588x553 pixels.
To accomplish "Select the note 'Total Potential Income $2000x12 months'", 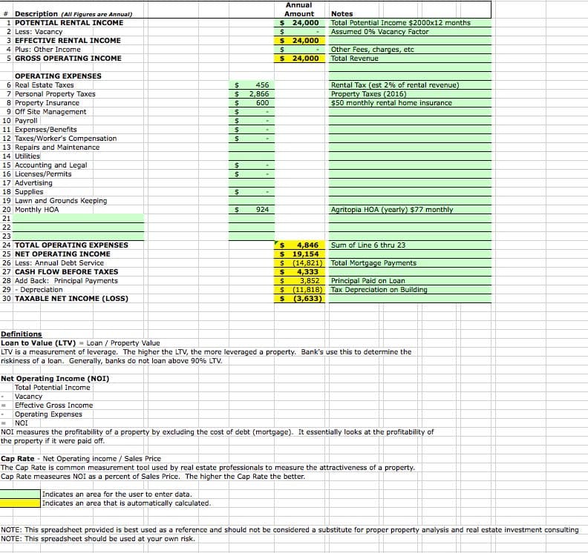I will (x=400, y=23).
